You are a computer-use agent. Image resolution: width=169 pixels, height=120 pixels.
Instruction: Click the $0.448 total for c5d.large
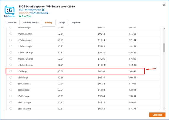point(133,71)
